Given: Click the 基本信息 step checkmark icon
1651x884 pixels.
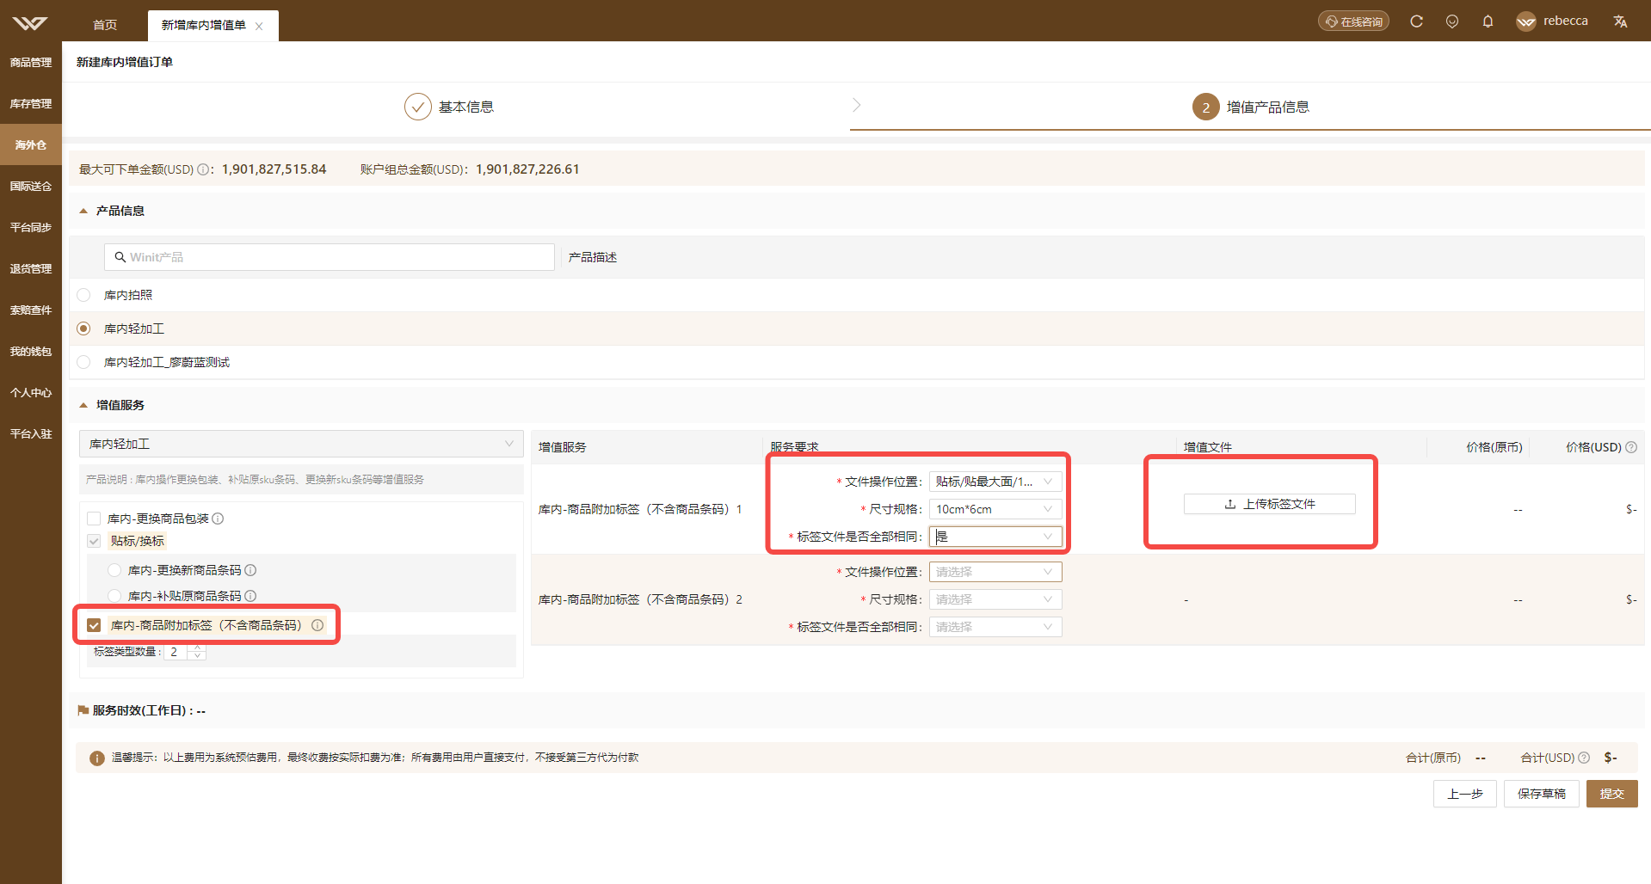Looking at the screenshot, I should [x=418, y=107].
